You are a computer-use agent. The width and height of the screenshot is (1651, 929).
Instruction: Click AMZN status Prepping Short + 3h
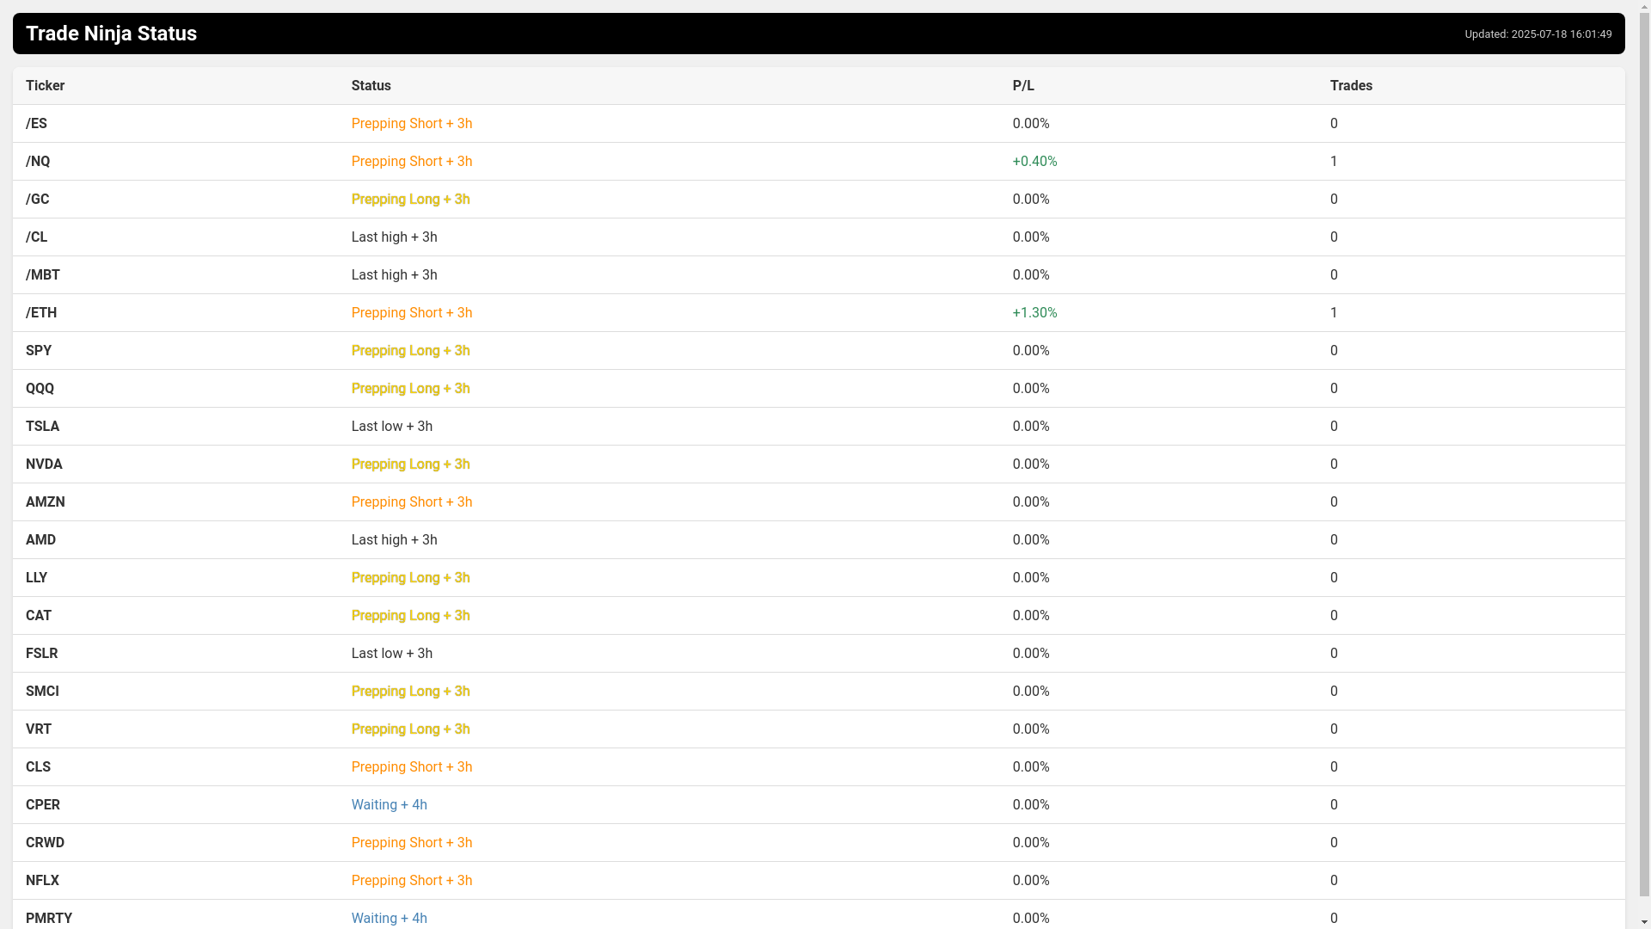click(411, 502)
